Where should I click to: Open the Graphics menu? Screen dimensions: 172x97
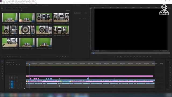click(x=23, y=3)
